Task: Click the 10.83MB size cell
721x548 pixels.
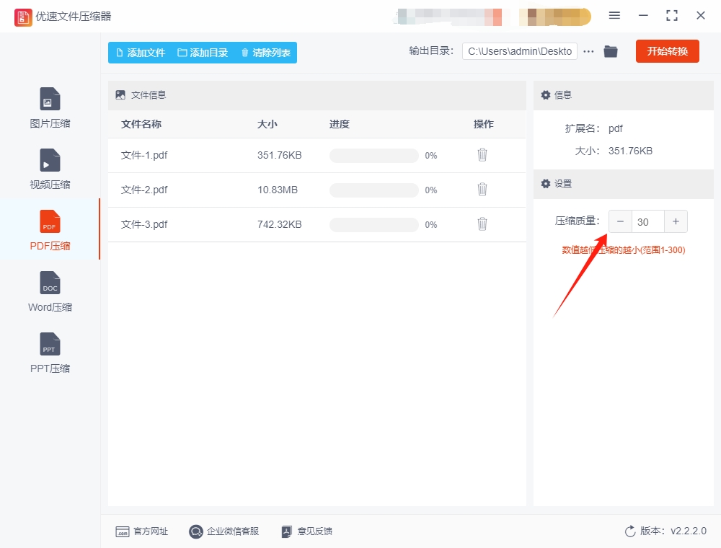Action: tap(278, 190)
